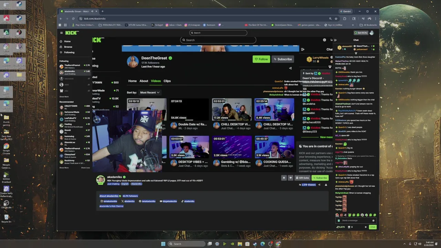Open the YouTube kingakademiks link

168,201
